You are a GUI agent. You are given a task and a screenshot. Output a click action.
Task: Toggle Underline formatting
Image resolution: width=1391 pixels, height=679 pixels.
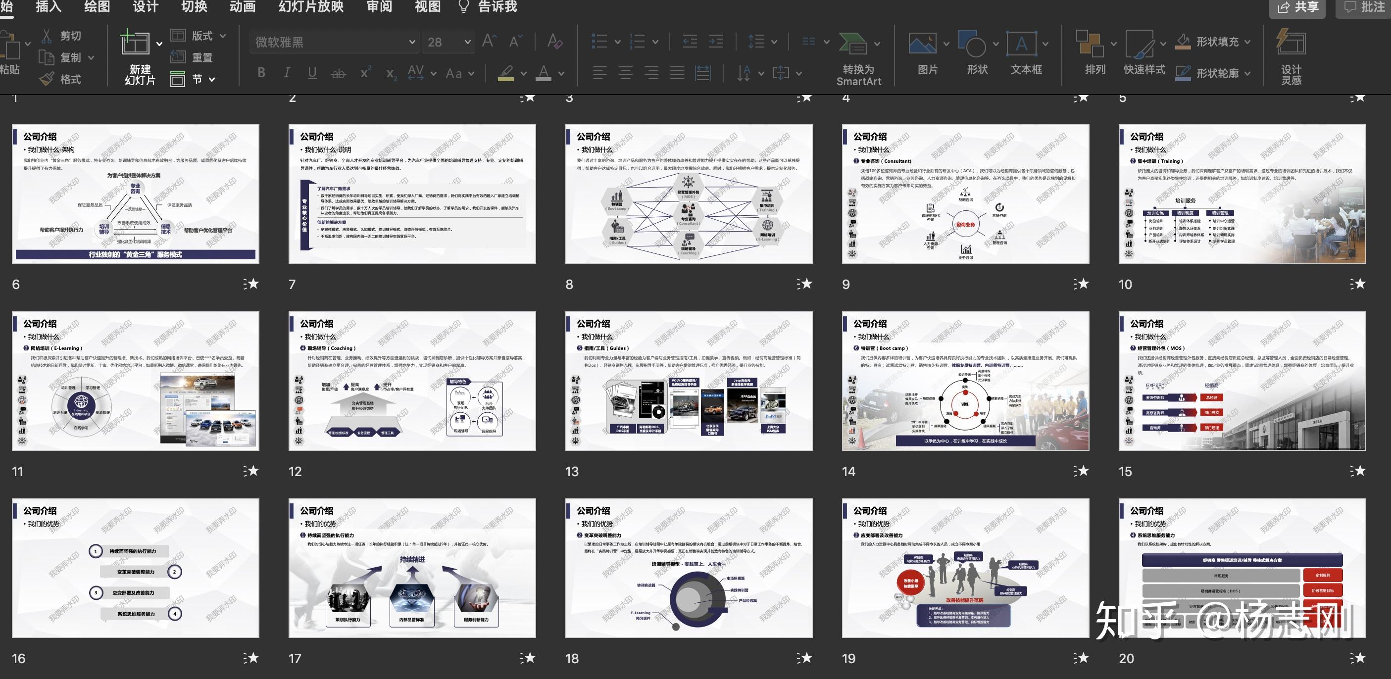click(x=312, y=73)
